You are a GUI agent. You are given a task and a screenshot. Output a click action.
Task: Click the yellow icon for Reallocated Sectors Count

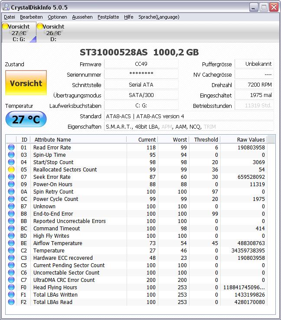point(11,169)
